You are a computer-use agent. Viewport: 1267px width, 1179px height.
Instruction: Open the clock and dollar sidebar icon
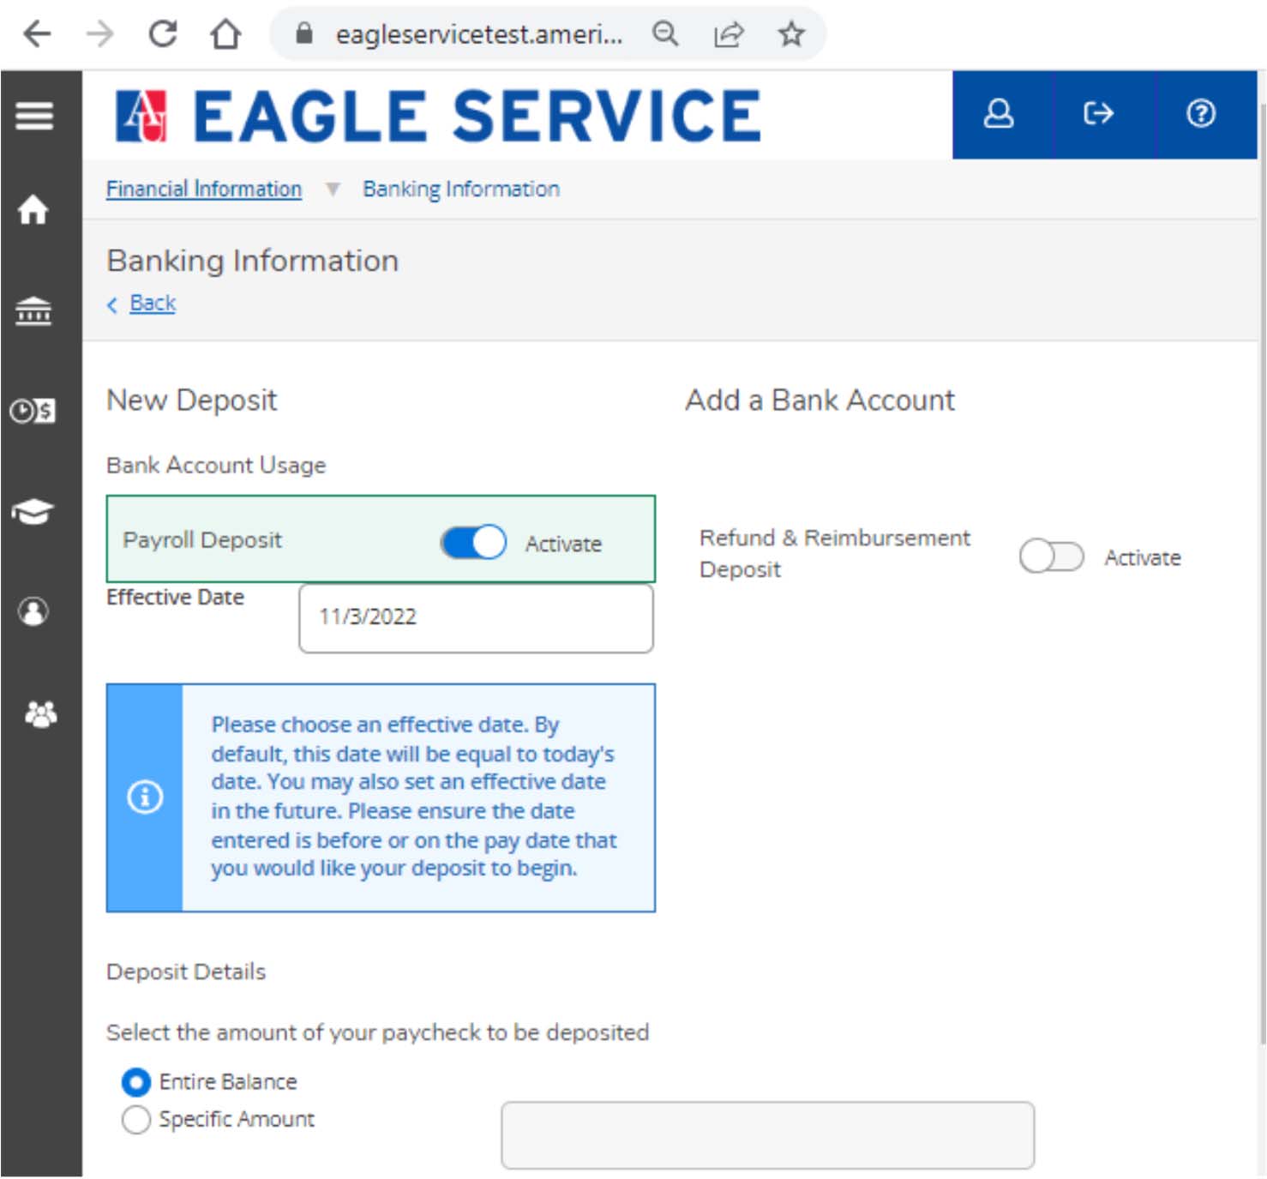33,412
